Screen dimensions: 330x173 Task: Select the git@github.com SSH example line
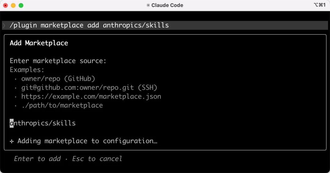tap(89, 88)
